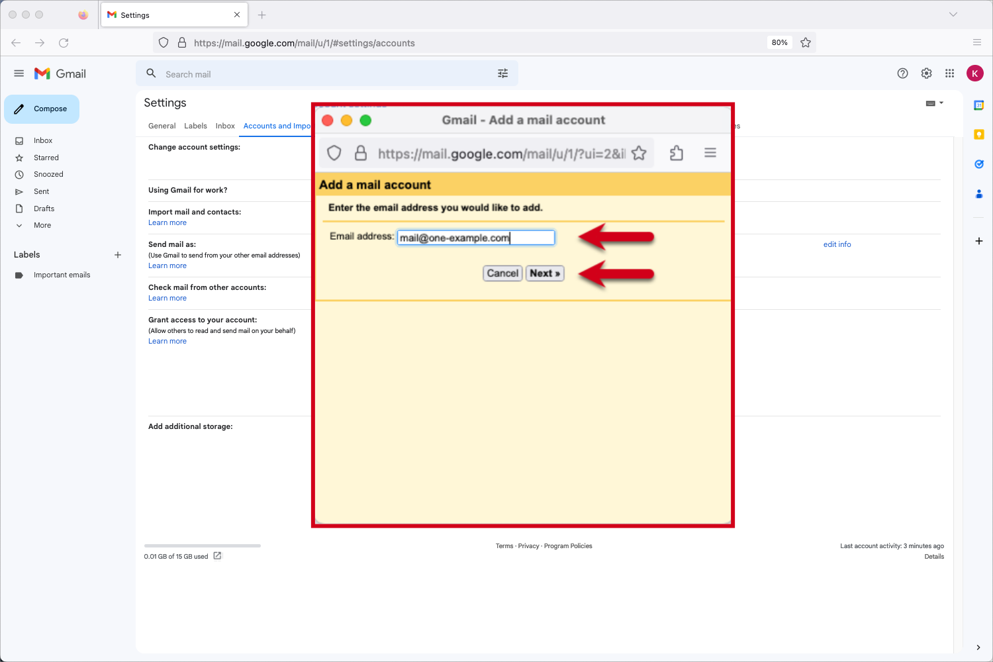Image resolution: width=993 pixels, height=662 pixels.
Task: Open Google Tasks side panel icon
Action: (979, 164)
